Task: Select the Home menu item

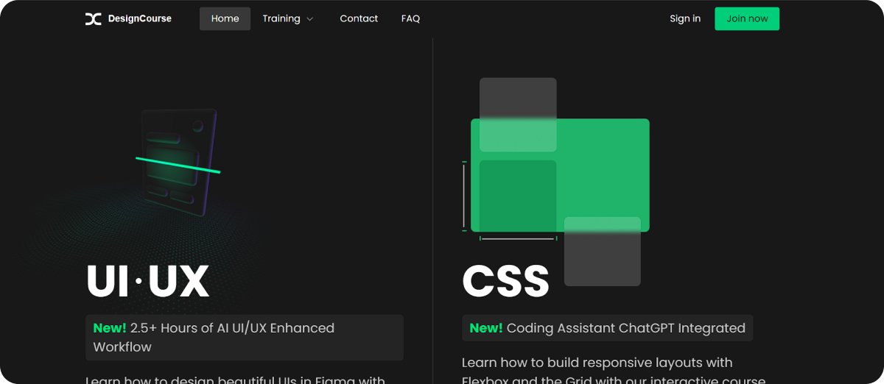Action: (x=225, y=19)
